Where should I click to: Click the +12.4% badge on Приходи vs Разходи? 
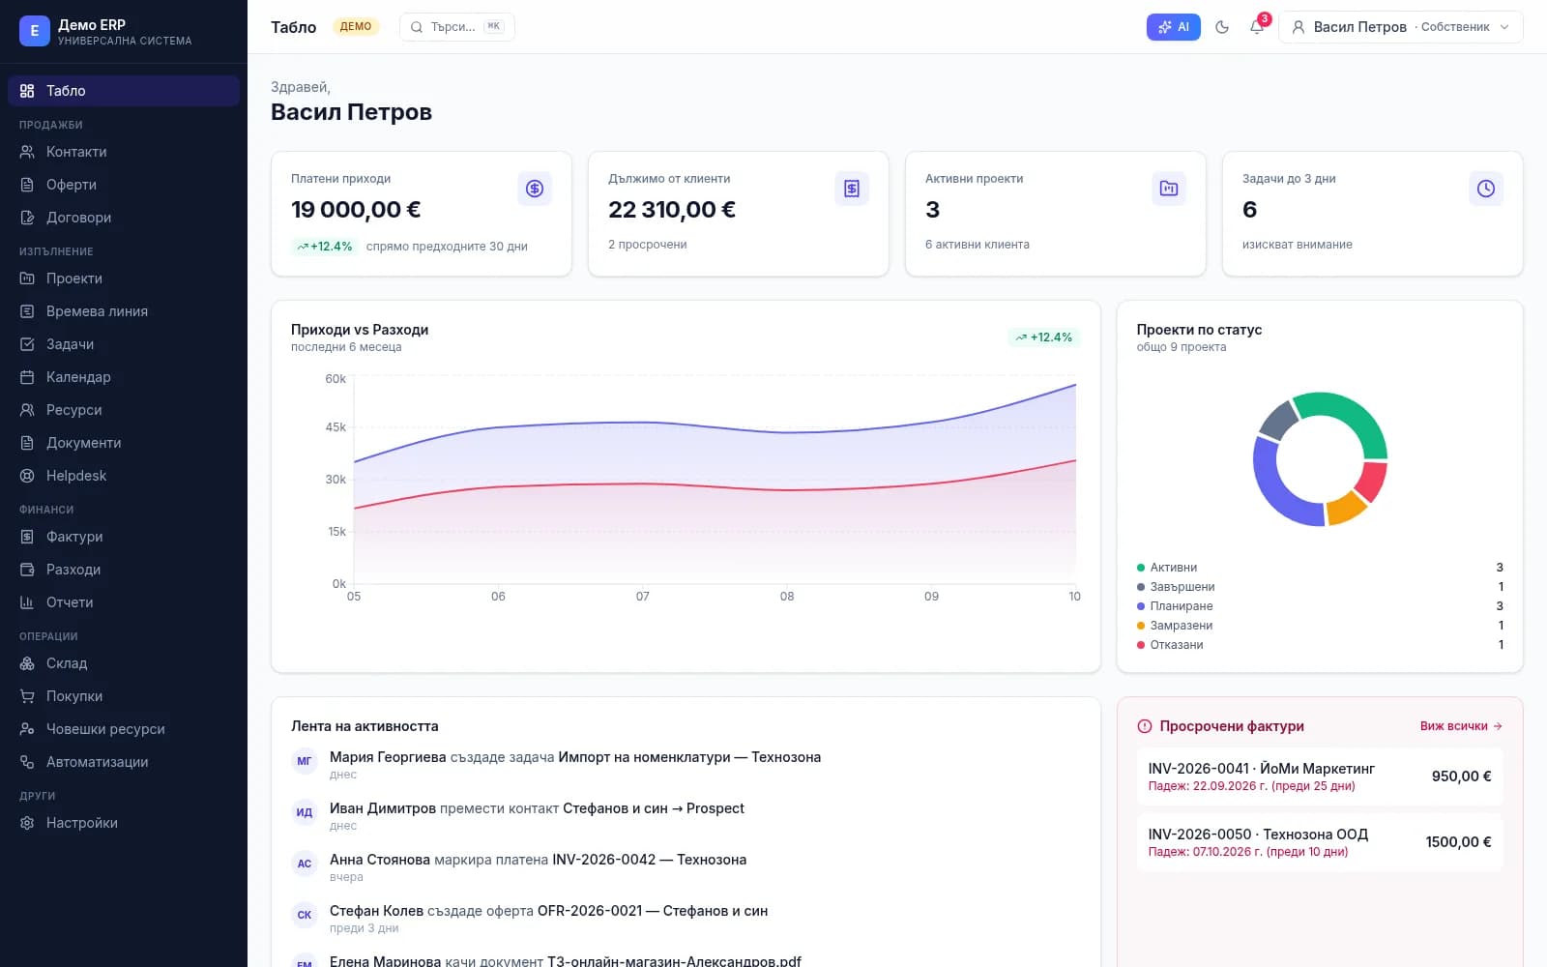[x=1044, y=337]
